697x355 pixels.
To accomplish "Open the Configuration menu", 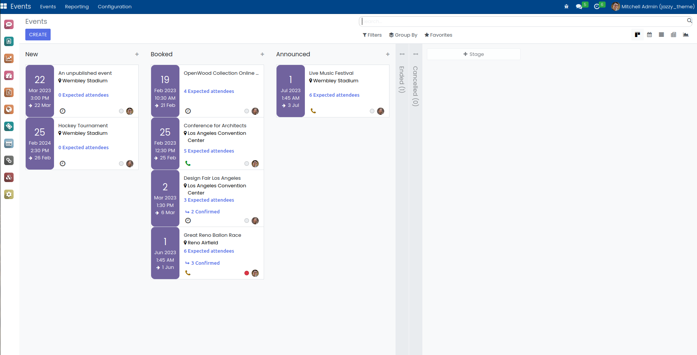I will click(114, 6).
